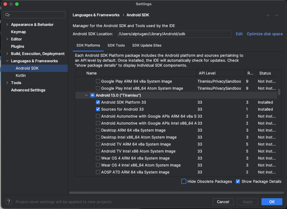Expand the Editor section
Screen dimensions: 287x209
coord(7,39)
